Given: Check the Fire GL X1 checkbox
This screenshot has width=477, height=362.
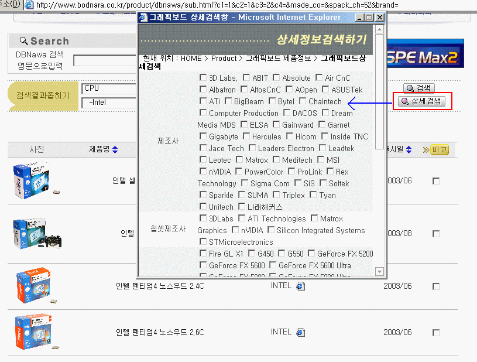Looking at the screenshot, I should point(203,253).
